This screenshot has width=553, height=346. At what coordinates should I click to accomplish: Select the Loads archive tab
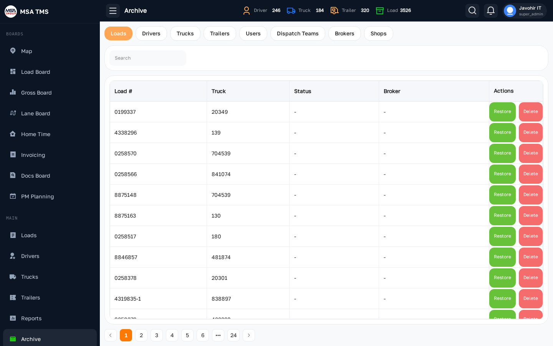(118, 33)
